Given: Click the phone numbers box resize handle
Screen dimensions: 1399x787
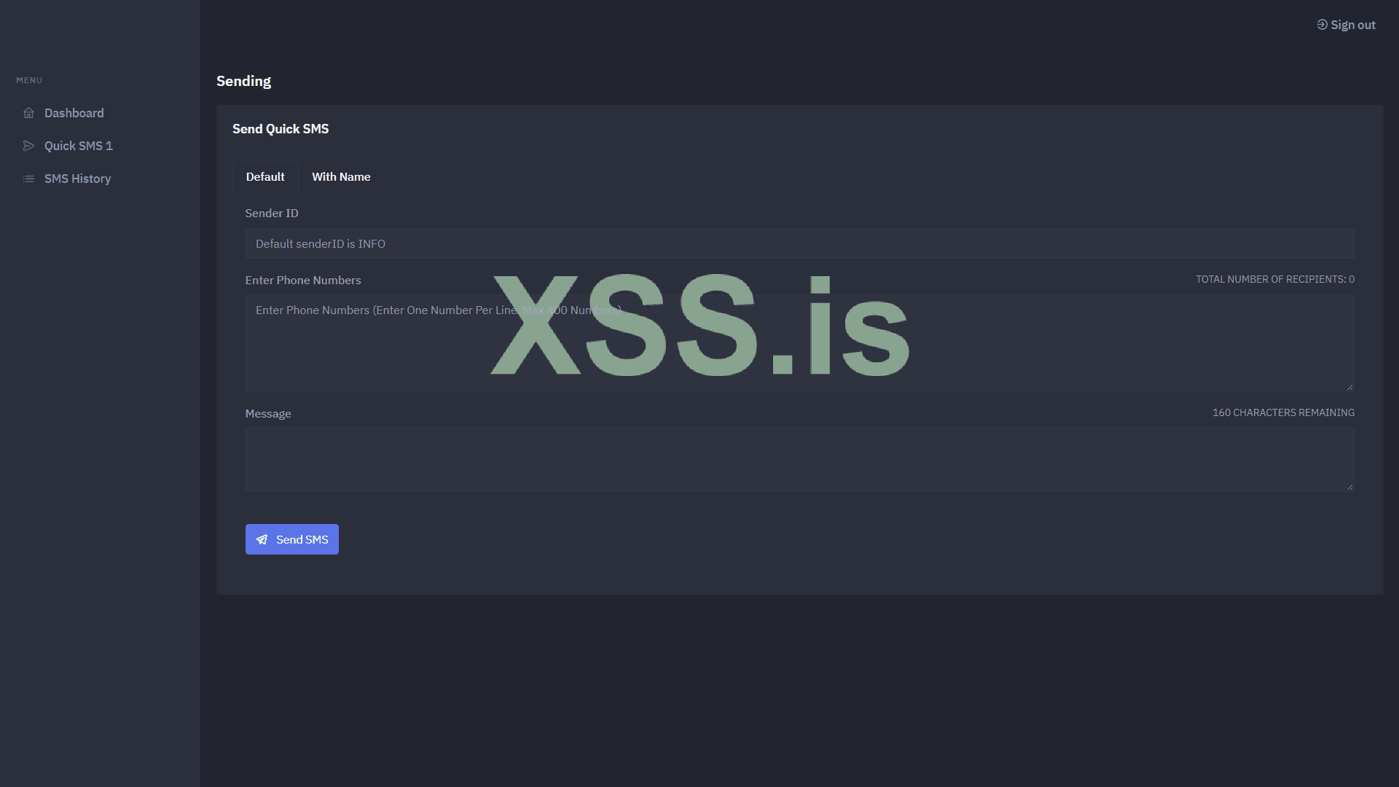Looking at the screenshot, I should tap(1349, 387).
